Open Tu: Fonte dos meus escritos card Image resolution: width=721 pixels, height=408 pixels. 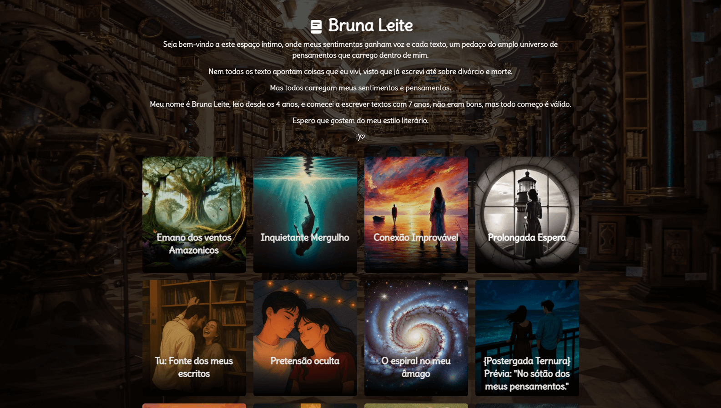pos(194,338)
